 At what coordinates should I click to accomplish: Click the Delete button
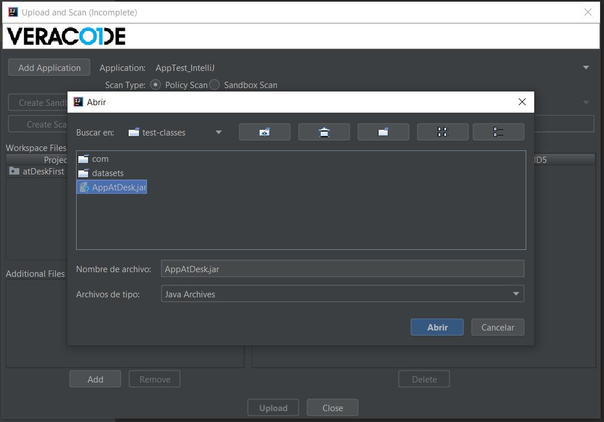(x=424, y=379)
